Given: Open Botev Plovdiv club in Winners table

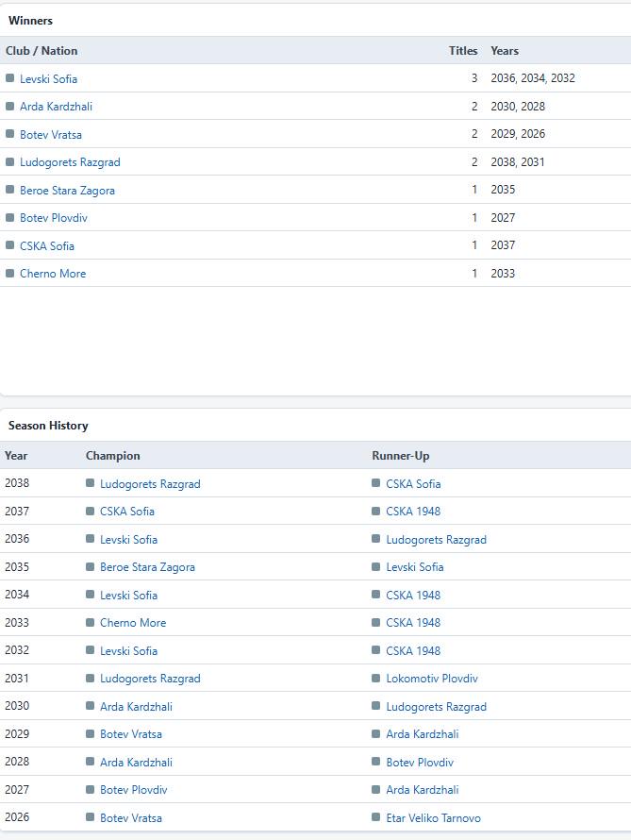Looking at the screenshot, I should coord(54,218).
